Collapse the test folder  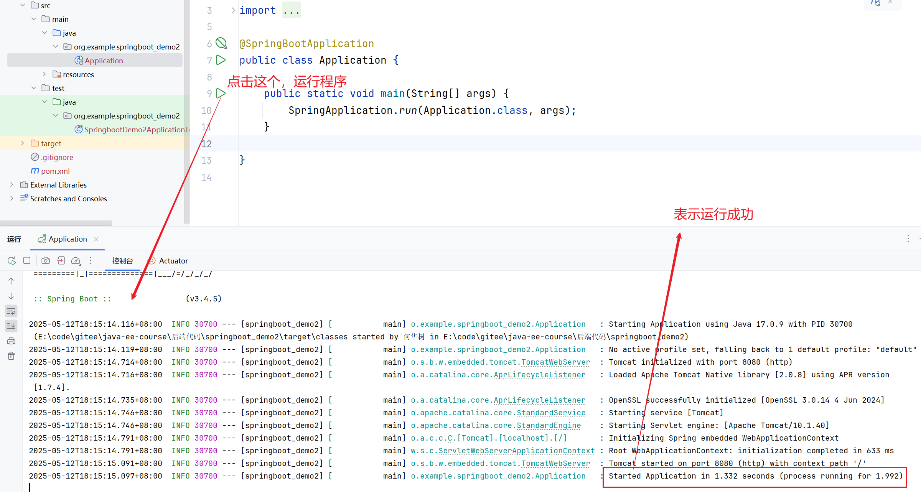[34, 88]
